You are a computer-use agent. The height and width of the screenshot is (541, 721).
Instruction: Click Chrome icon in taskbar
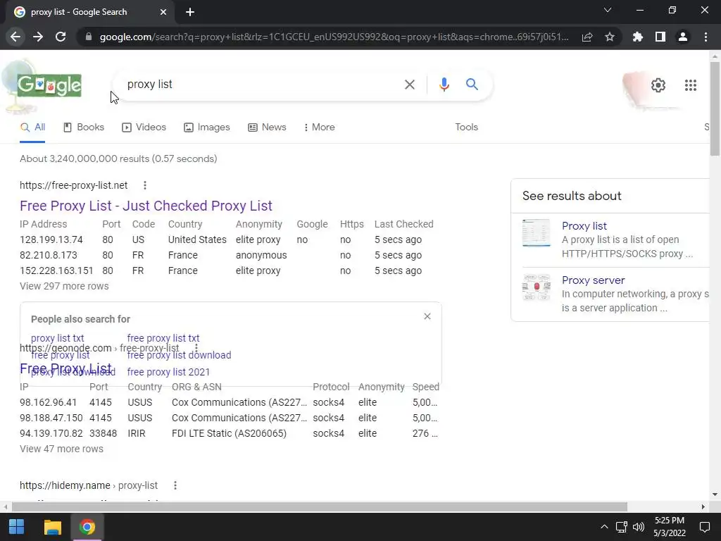click(87, 527)
